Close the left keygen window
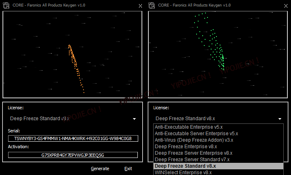The image size is (291, 175). point(140,6)
